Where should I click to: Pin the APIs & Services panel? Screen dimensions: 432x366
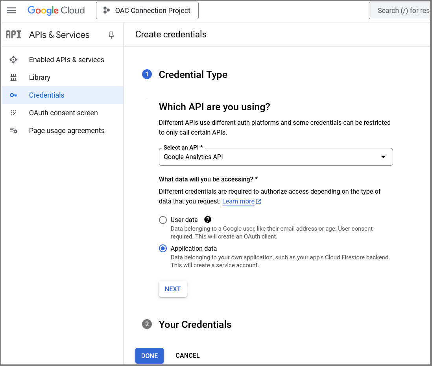(111, 35)
